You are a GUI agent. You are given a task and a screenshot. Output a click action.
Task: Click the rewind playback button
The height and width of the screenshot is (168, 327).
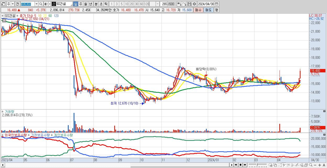pyautogui.click(x=236, y=165)
